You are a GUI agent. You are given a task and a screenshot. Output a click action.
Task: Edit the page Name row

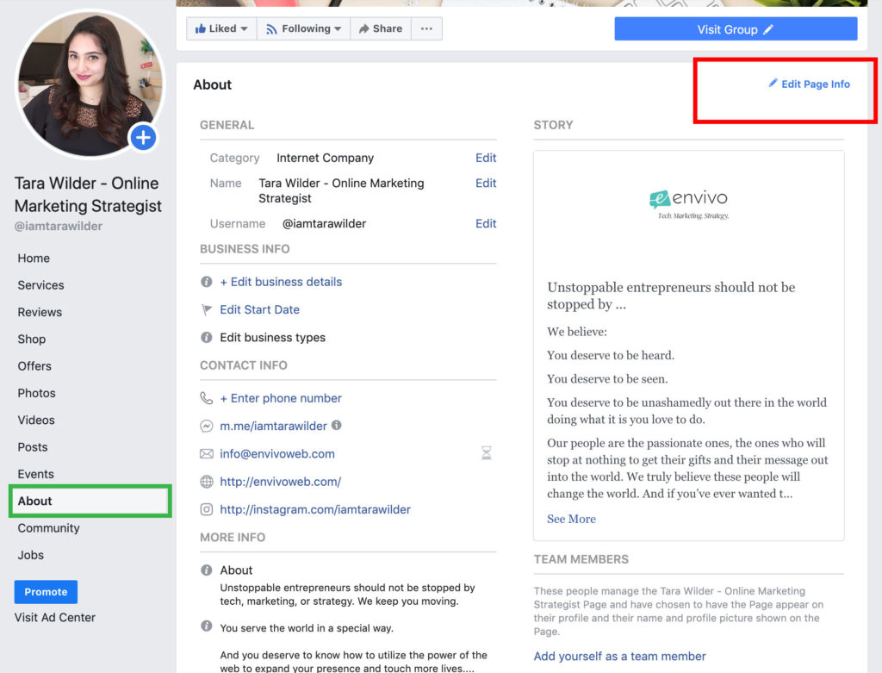(486, 184)
